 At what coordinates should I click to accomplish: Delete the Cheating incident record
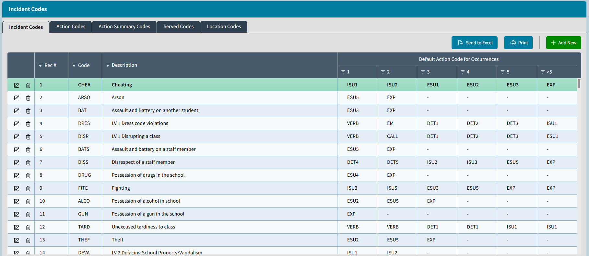28,85
